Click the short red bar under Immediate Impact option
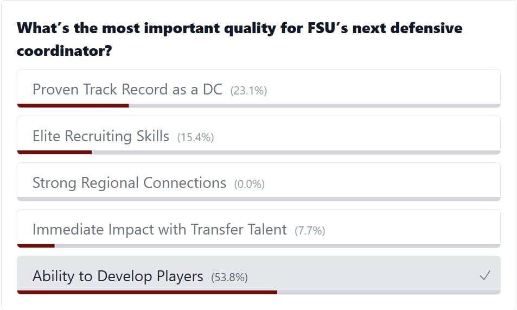517x310 pixels. 36,245
